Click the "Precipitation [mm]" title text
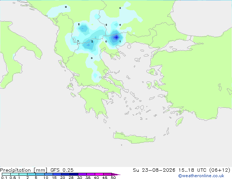Image resolution: width=232 pixels, height=179 pixels. (x=24, y=170)
